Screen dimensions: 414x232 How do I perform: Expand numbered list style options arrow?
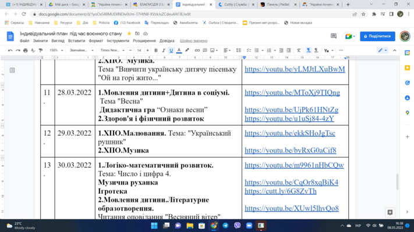275,50
